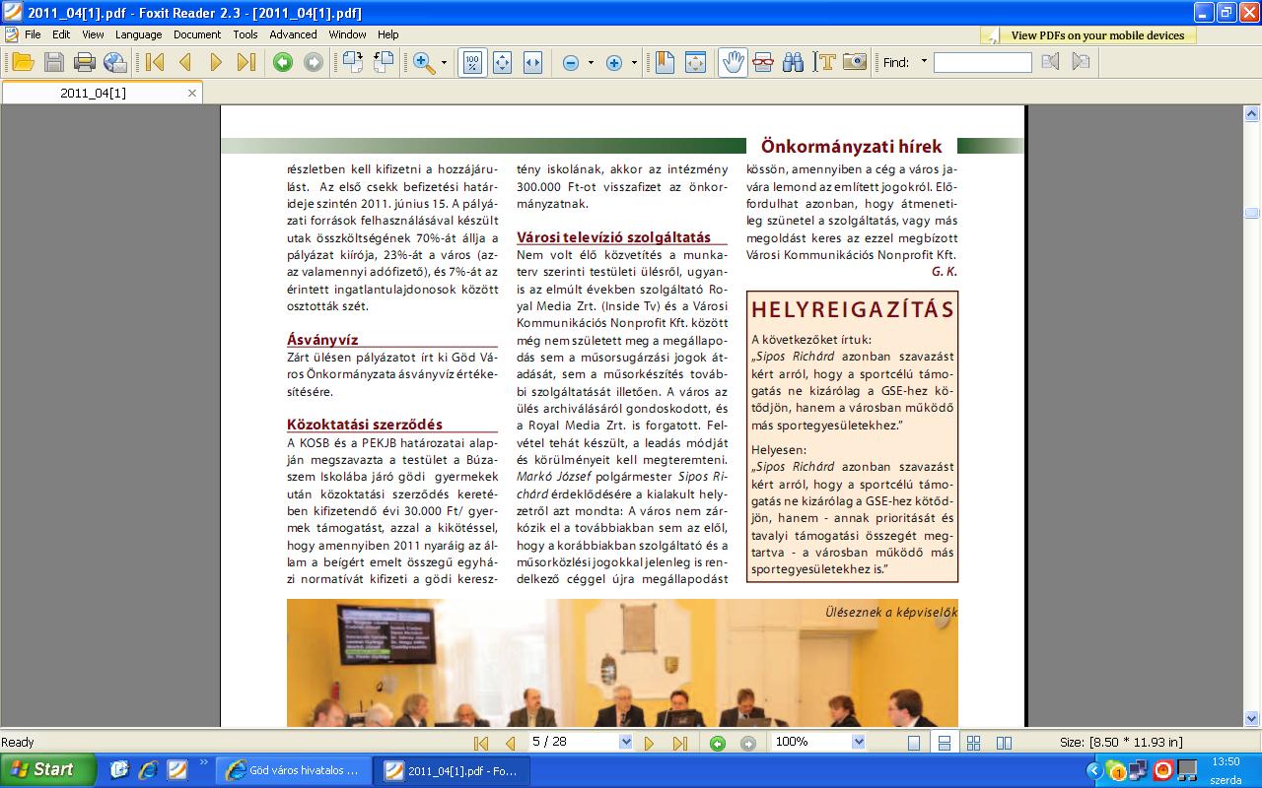Viewport: 1262px width, 788px height.
Task: Click the green Previous View arrow in toolbar
Action: click(283, 63)
